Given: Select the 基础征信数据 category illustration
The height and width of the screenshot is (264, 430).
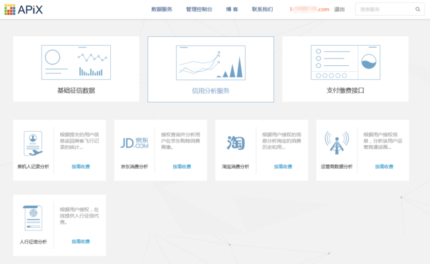Looking at the screenshot, I should coord(76,62).
